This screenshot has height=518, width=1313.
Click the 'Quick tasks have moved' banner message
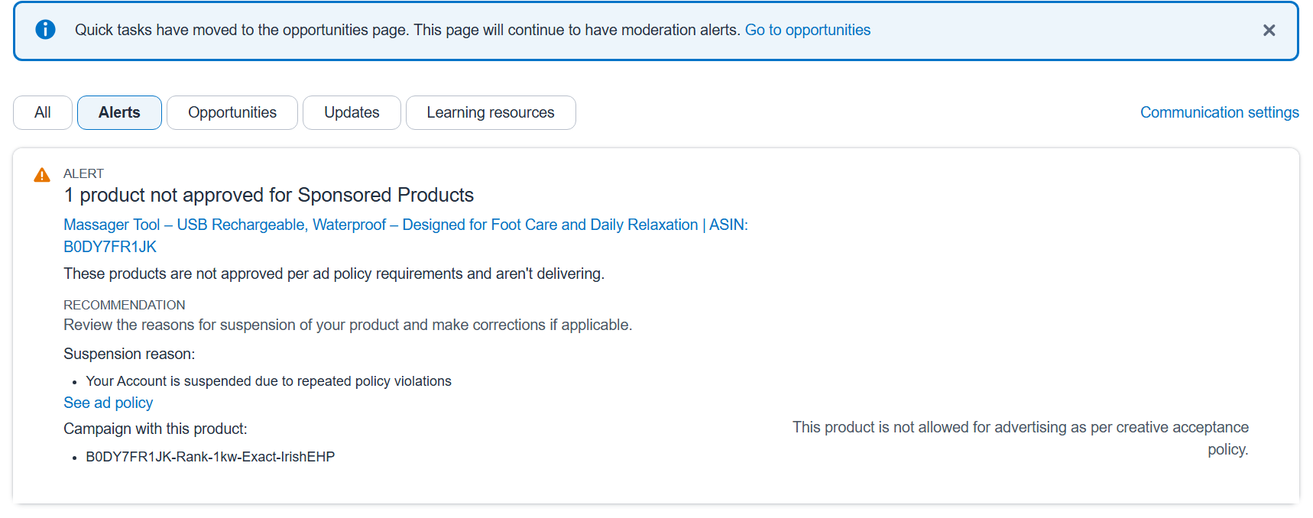click(x=407, y=30)
